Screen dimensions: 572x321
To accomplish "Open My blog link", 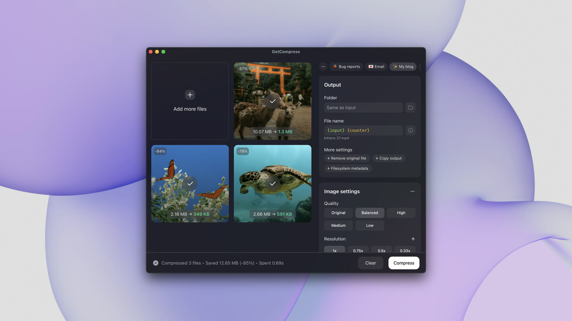I will click(x=403, y=67).
